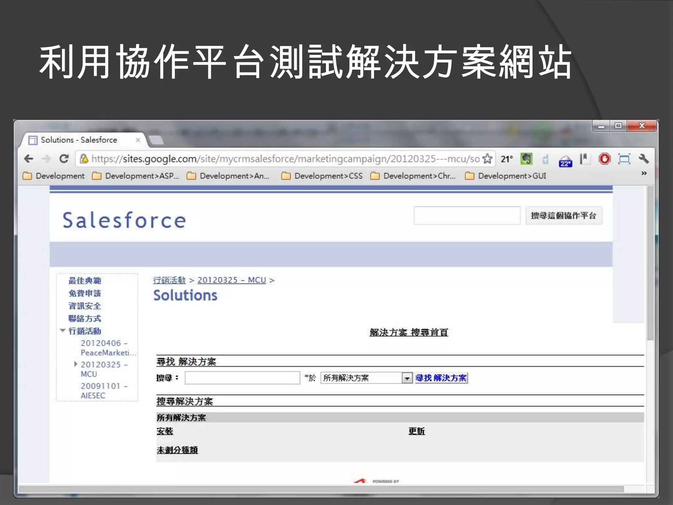Open 20120325 - MCU sidebar link
The image size is (673, 505).
104,369
